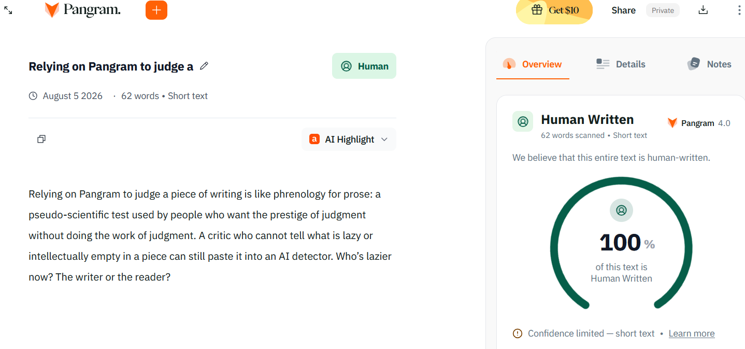The height and width of the screenshot is (349, 745).
Task: Open the AI Highlight dropdown
Action: pyautogui.click(x=349, y=139)
